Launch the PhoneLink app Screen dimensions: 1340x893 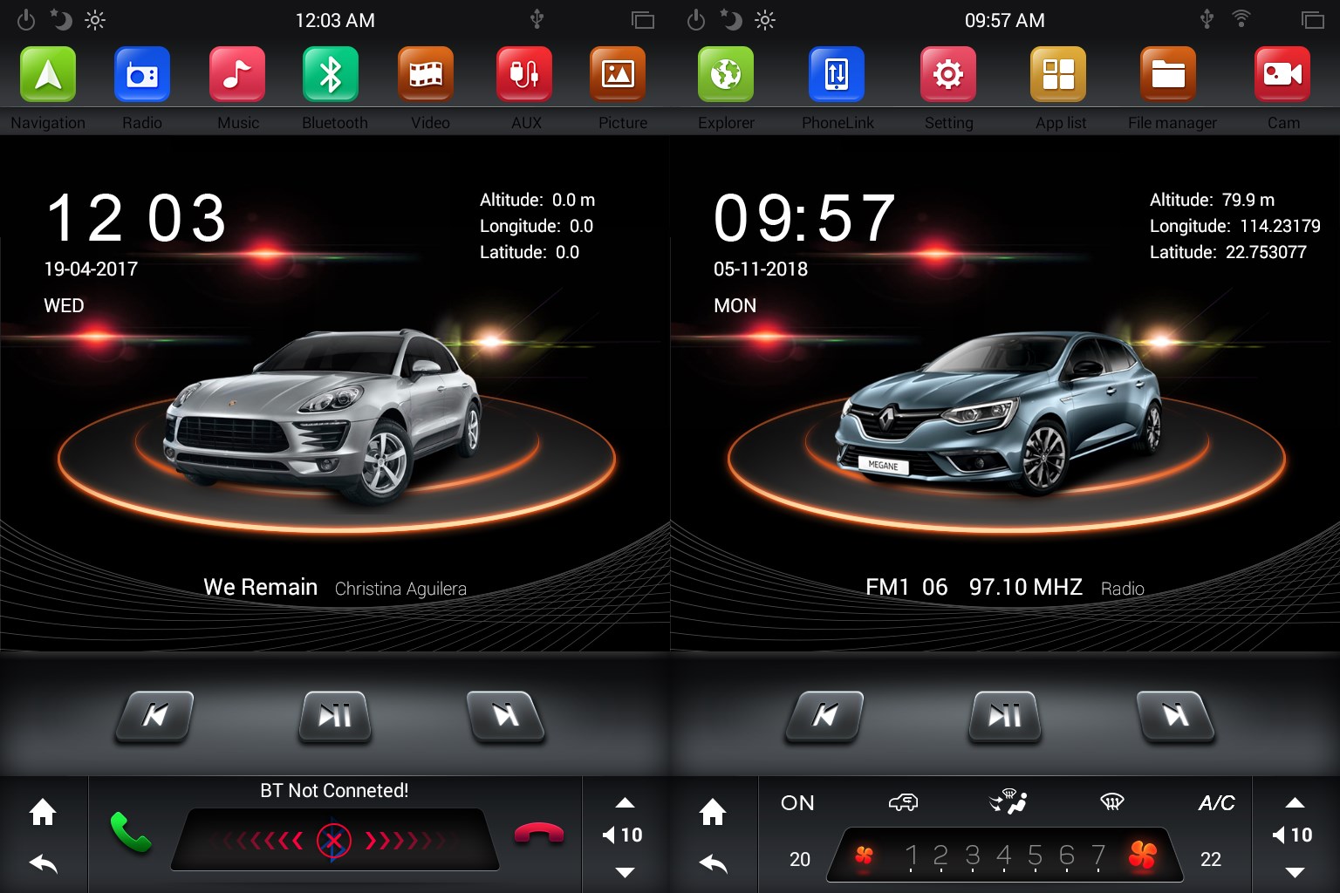[x=837, y=75]
